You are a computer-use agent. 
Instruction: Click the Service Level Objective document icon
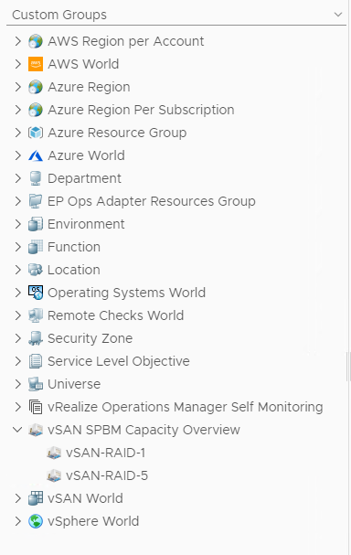pyautogui.click(x=36, y=361)
